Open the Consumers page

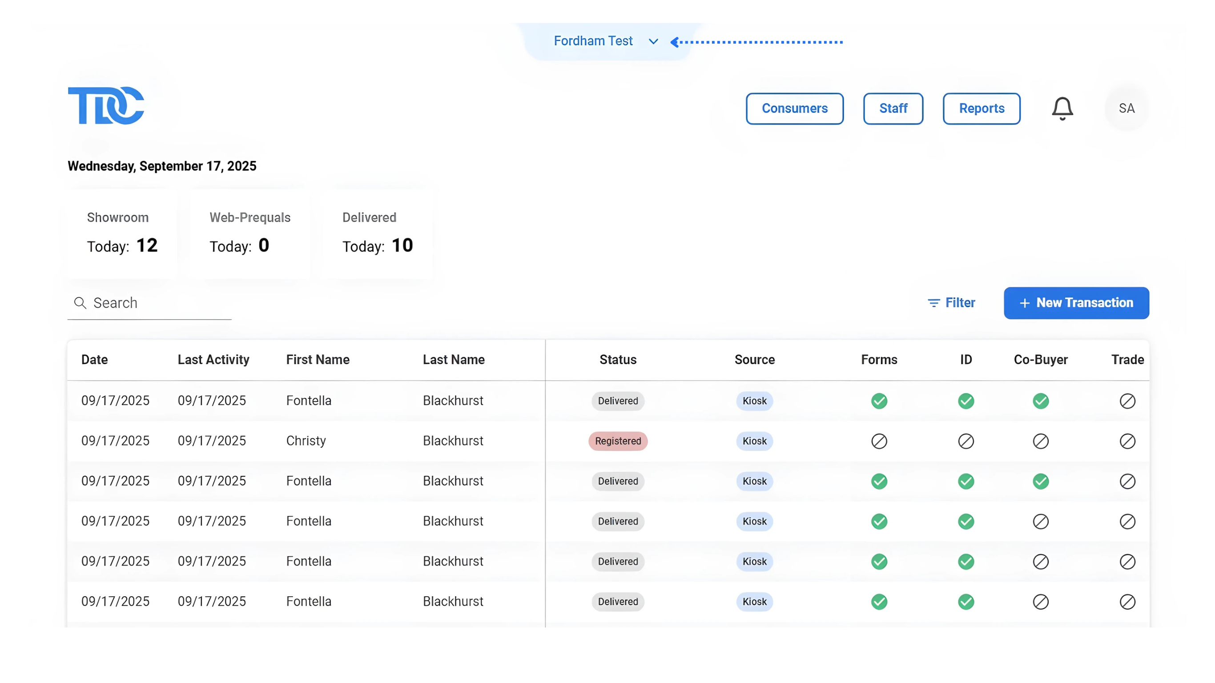tap(794, 108)
